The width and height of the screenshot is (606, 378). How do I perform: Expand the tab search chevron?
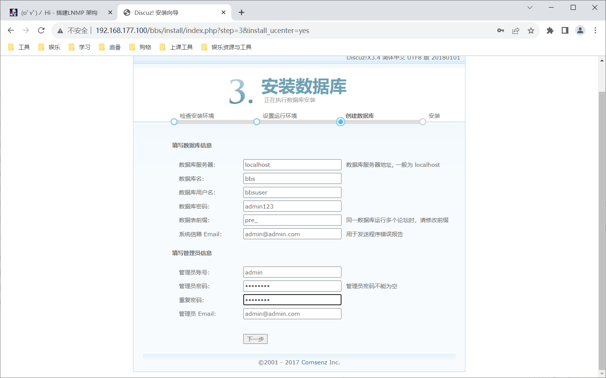[x=530, y=8]
